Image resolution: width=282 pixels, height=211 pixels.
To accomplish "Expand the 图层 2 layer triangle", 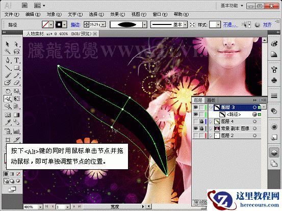I will pyautogui.click(x=211, y=136).
